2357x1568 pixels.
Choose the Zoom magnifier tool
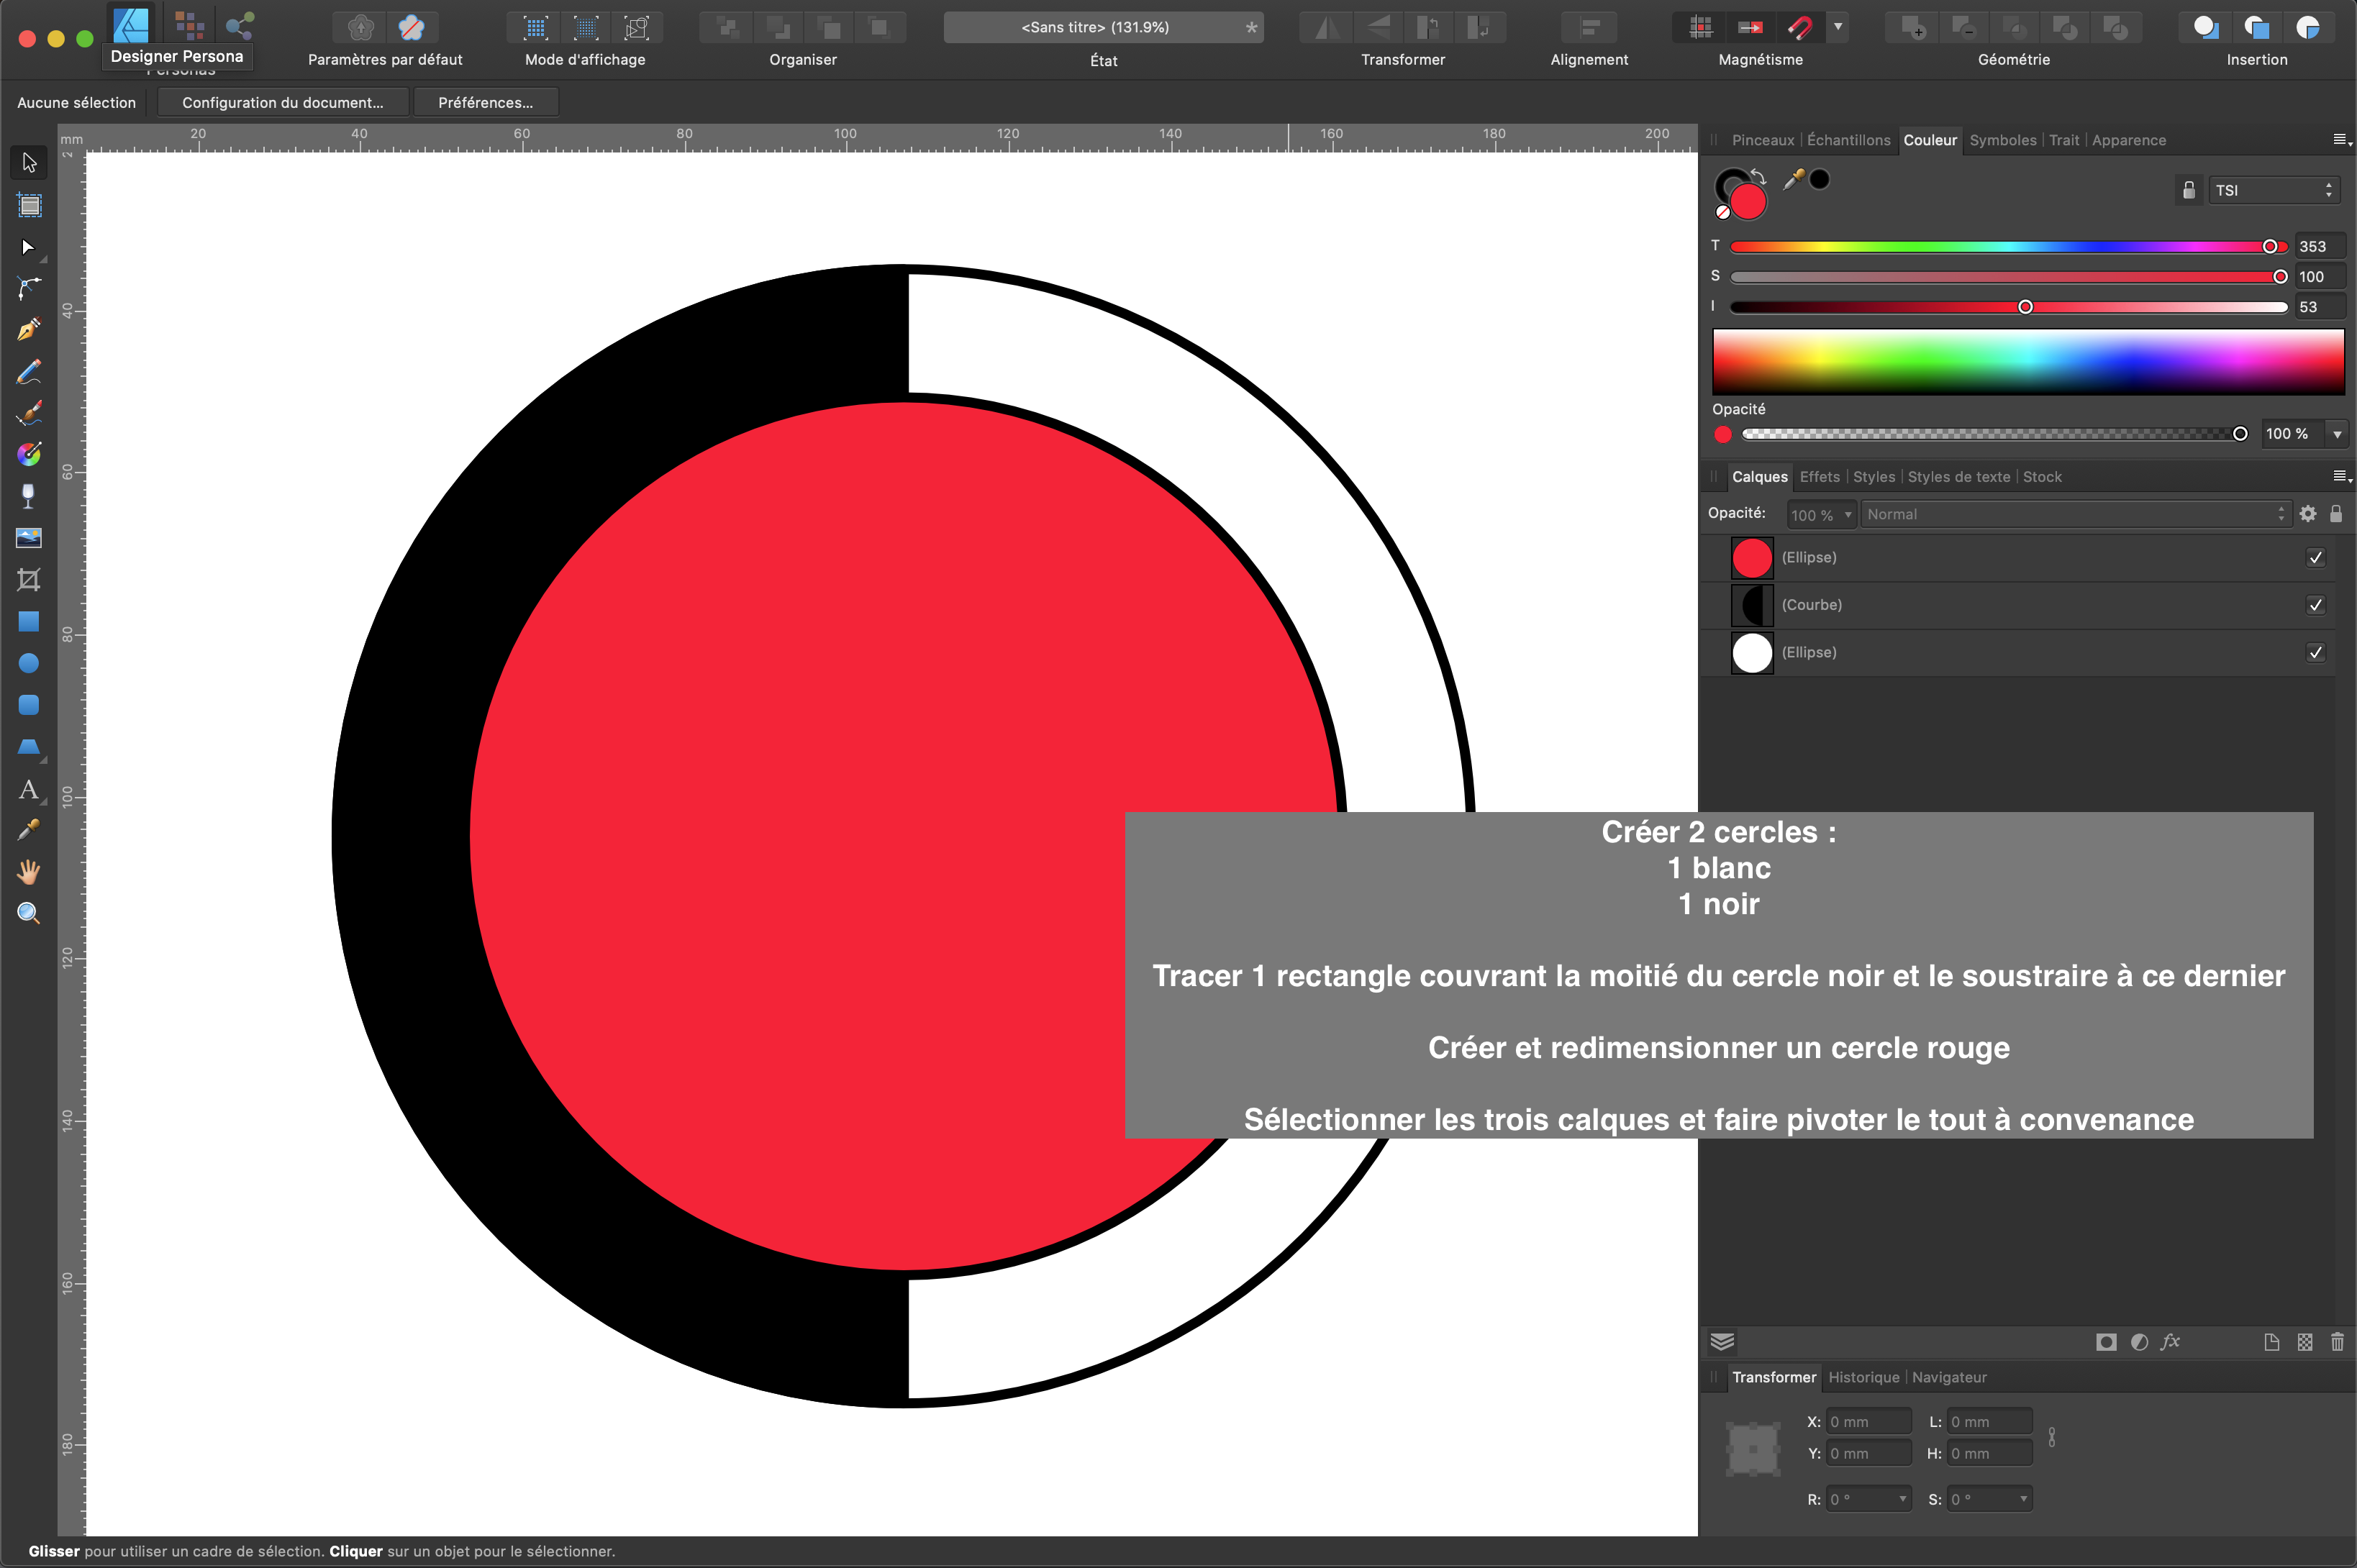(29, 913)
